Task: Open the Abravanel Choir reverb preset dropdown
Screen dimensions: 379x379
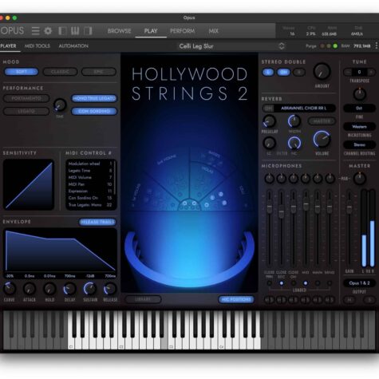Action: [x=304, y=109]
